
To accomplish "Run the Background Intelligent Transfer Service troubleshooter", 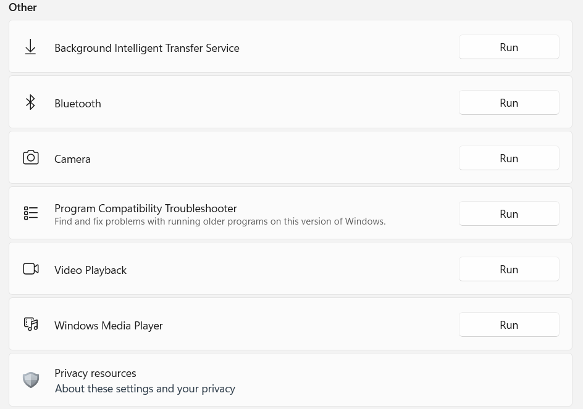I will click(x=509, y=48).
